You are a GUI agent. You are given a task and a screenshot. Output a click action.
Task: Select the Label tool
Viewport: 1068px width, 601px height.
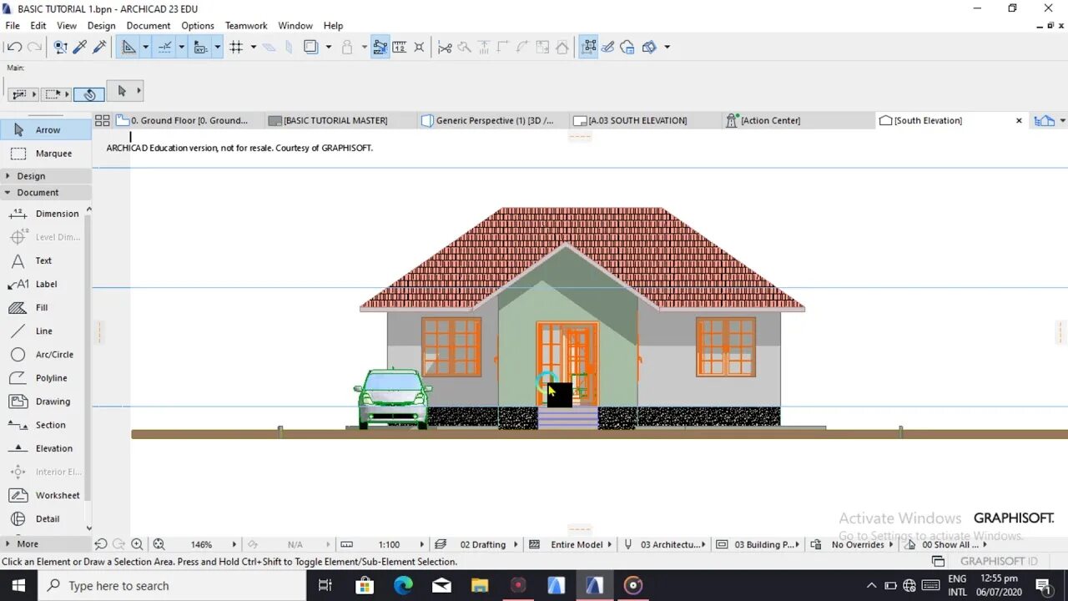pos(43,284)
